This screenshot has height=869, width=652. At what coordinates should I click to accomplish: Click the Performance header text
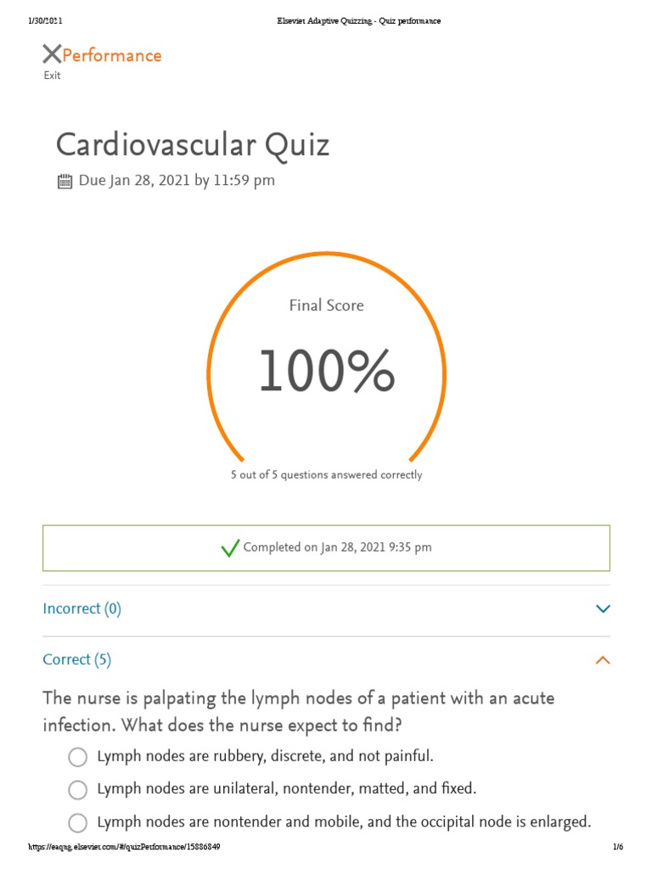pyautogui.click(x=112, y=56)
